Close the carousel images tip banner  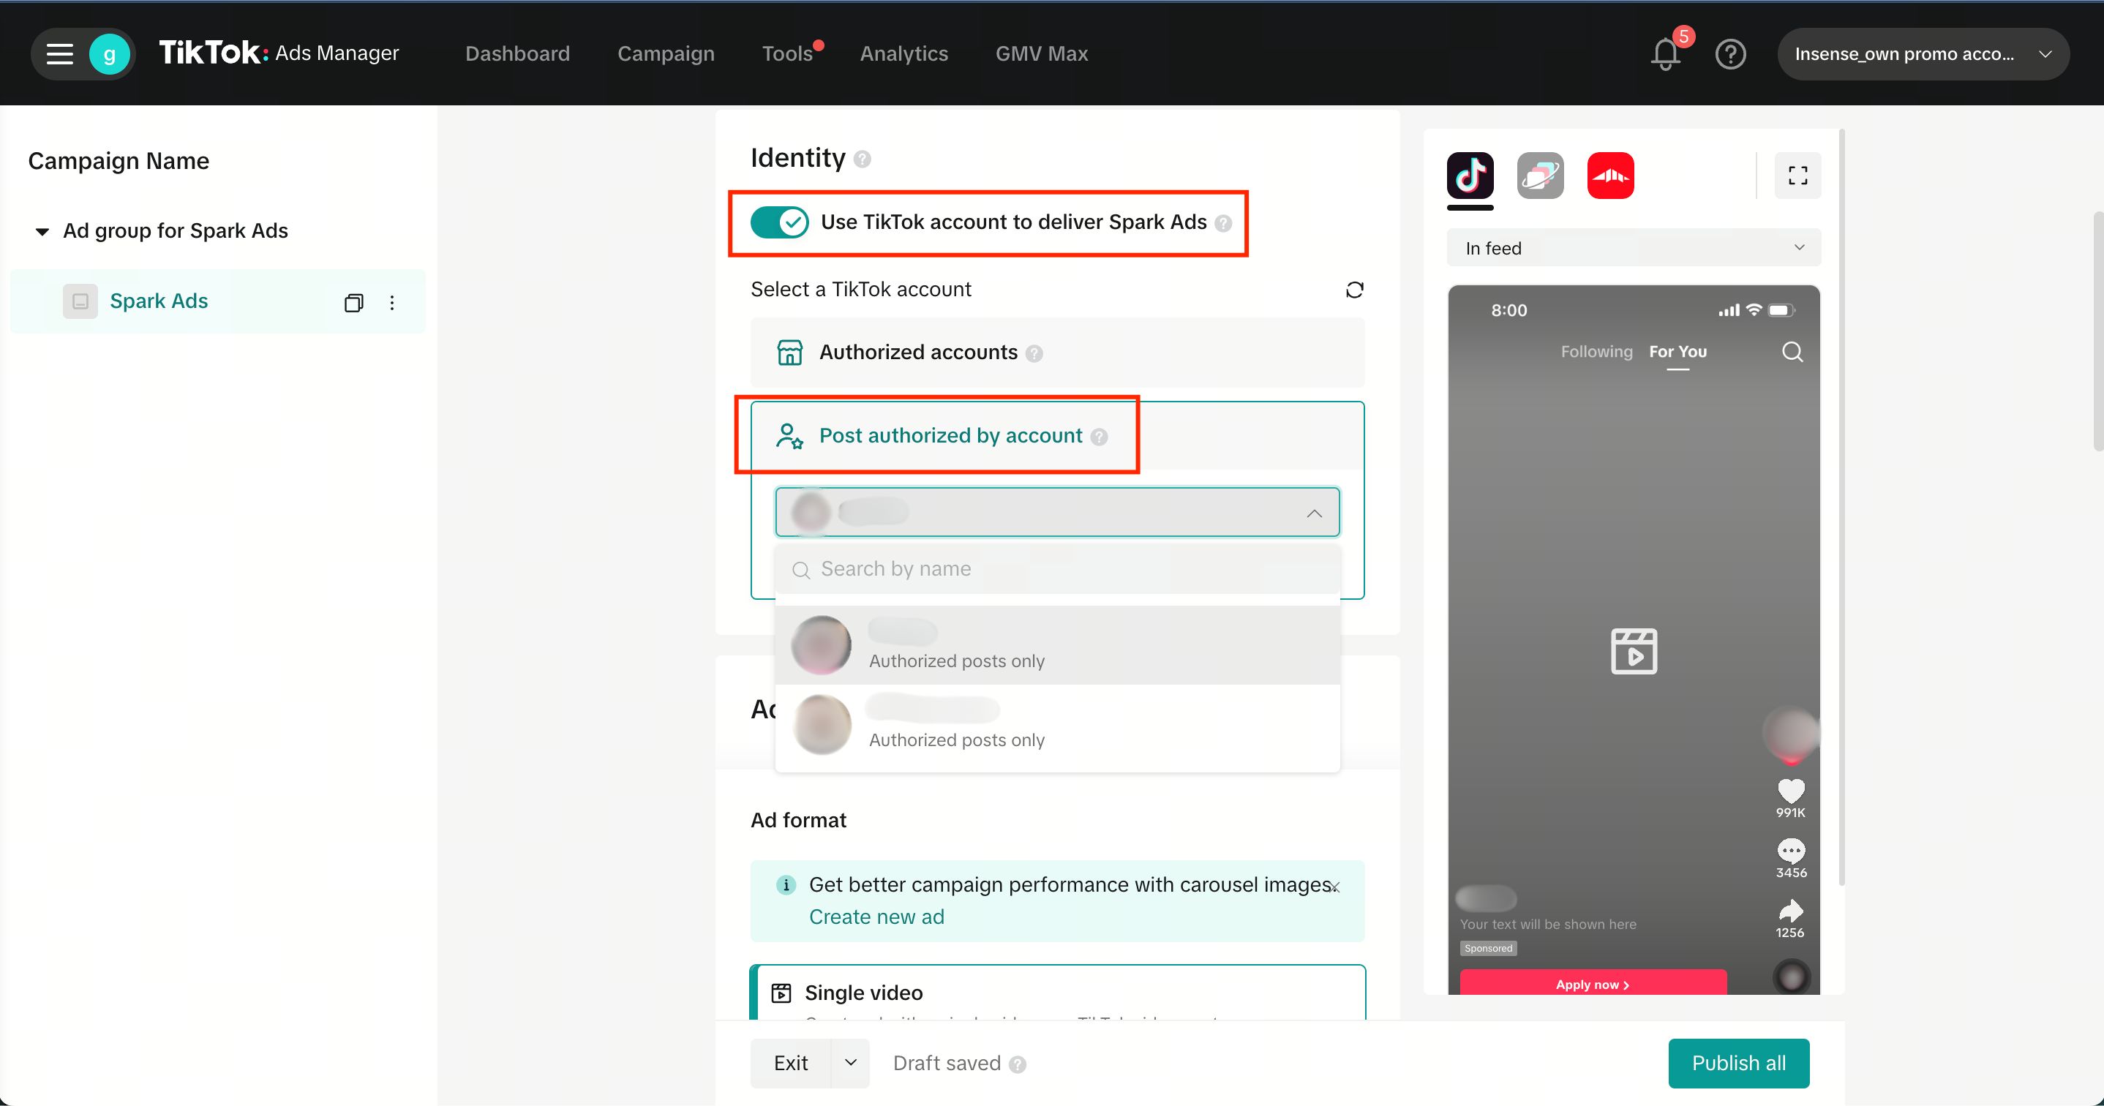click(x=1334, y=888)
